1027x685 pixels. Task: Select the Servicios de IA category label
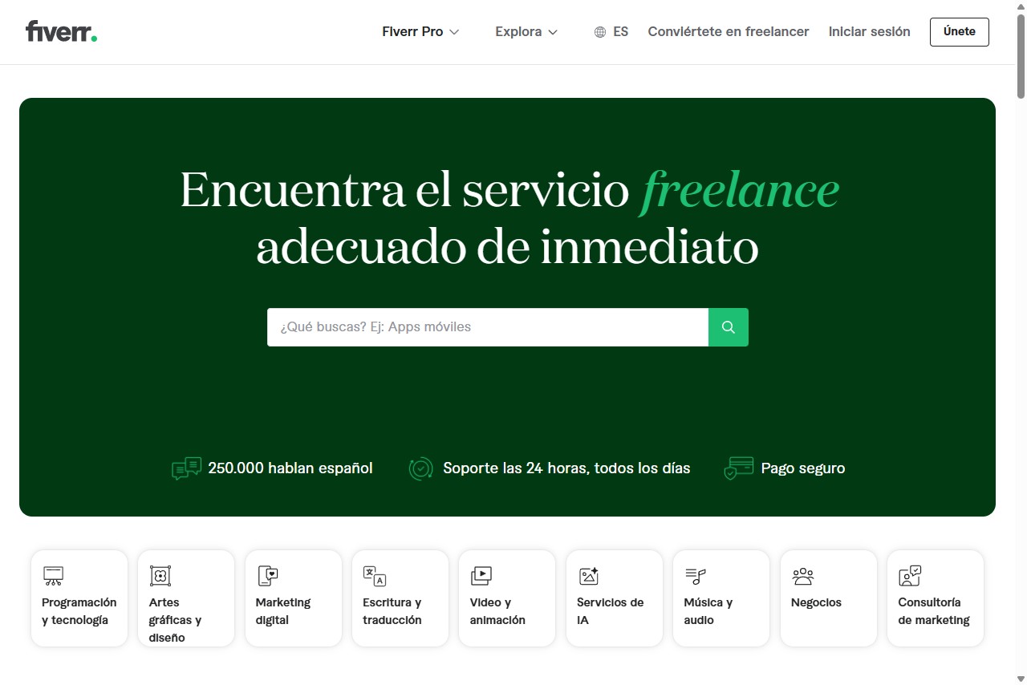pos(610,611)
